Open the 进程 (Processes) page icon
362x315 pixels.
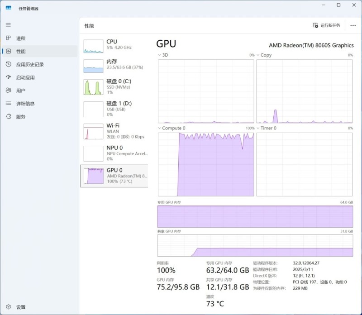(8, 38)
